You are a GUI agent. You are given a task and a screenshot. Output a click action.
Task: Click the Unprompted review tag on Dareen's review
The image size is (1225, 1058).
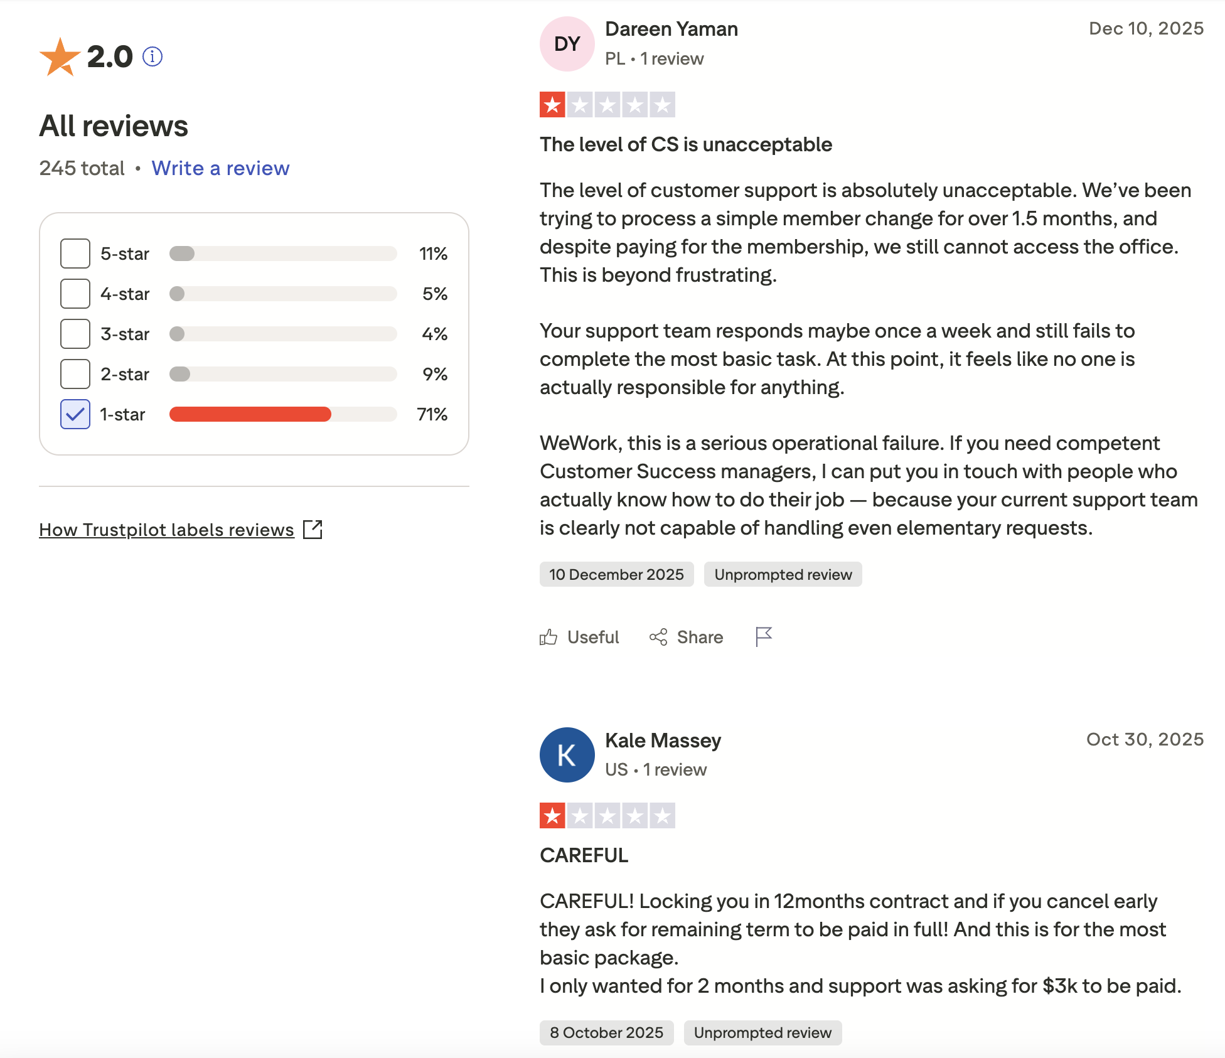[783, 575]
